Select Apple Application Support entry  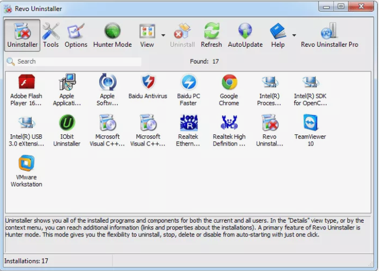tap(67, 90)
